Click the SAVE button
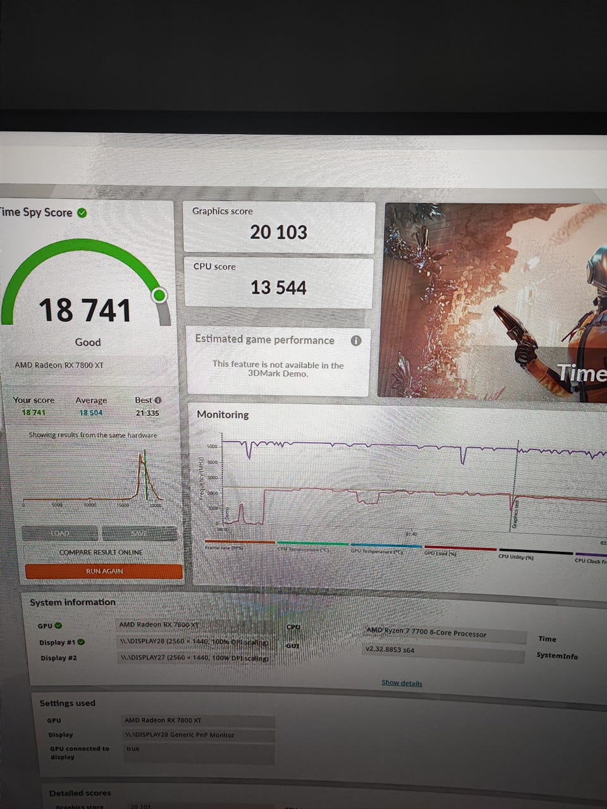607x809 pixels. (139, 533)
